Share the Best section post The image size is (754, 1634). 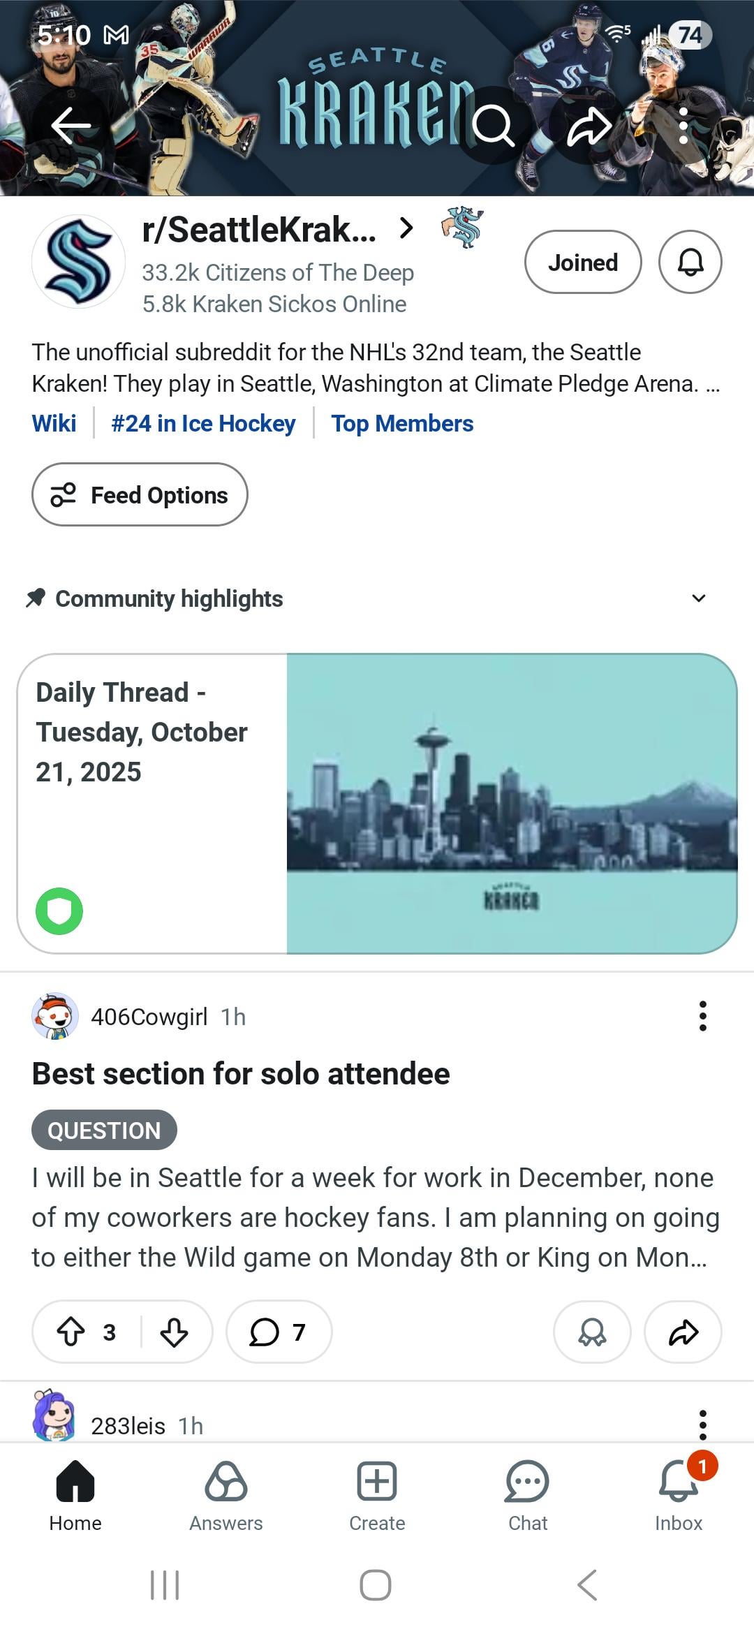pos(683,1332)
